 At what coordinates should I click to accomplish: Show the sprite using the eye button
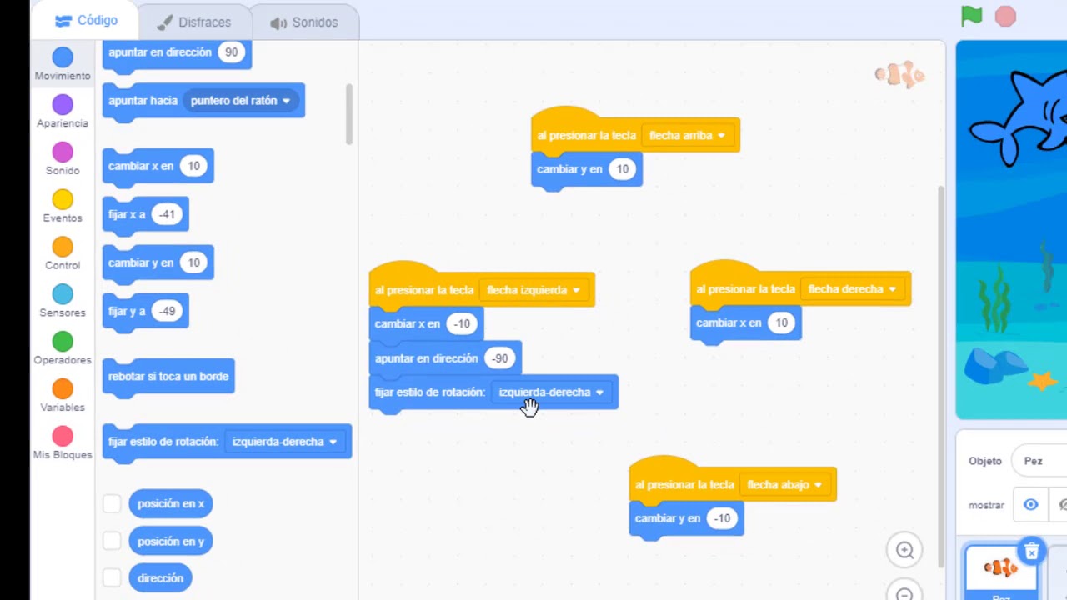click(1030, 505)
